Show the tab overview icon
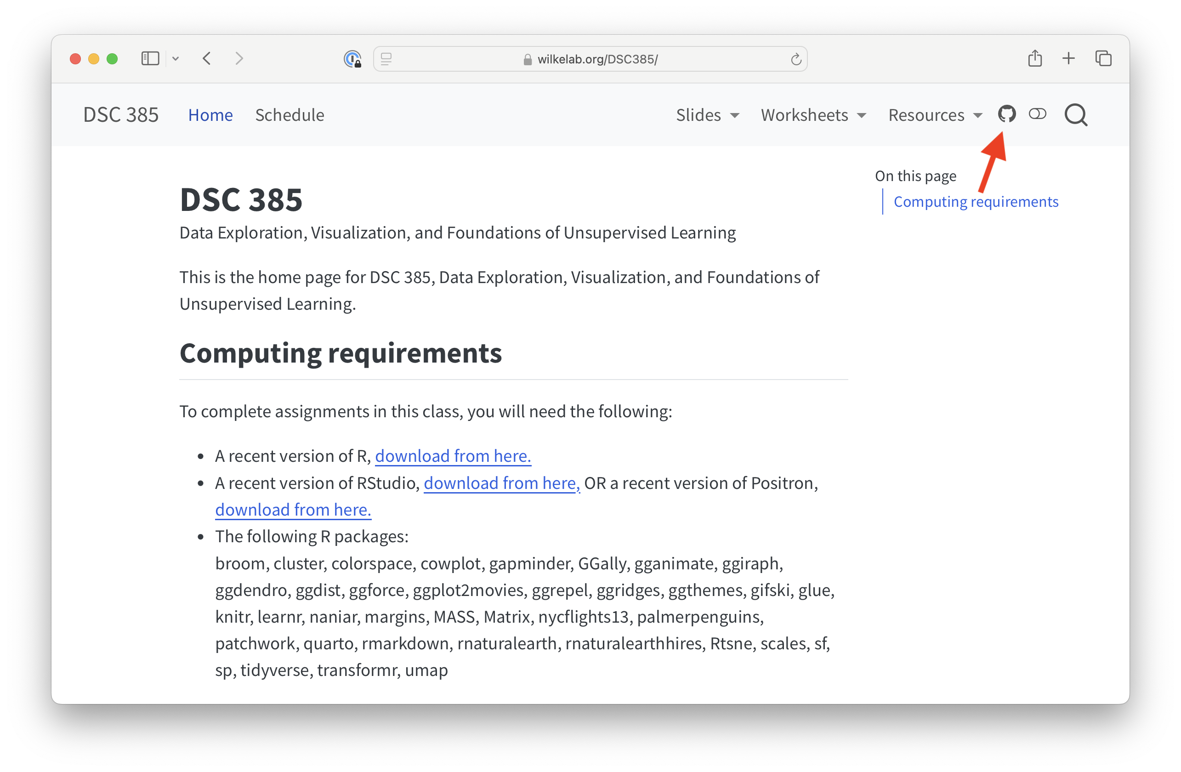Viewport: 1181px width, 772px height. click(x=1103, y=58)
